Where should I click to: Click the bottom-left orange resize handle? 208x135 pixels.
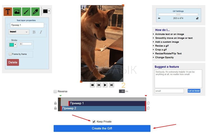[81, 82]
